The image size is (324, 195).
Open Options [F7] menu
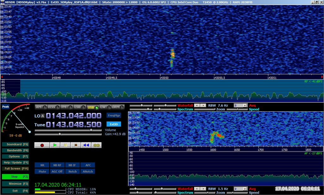(15, 156)
